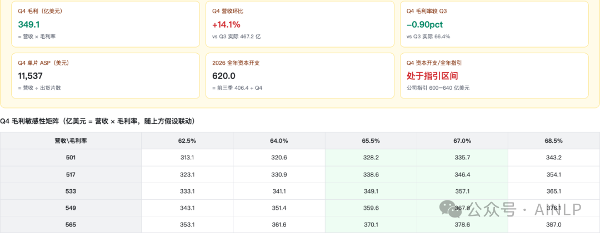Select the 620.0 capex value
Image resolution: width=600 pixels, height=233 pixels.
(x=224, y=76)
